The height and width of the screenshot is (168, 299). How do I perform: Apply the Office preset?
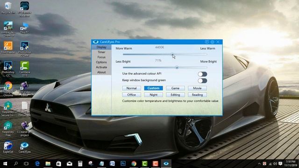131,95
